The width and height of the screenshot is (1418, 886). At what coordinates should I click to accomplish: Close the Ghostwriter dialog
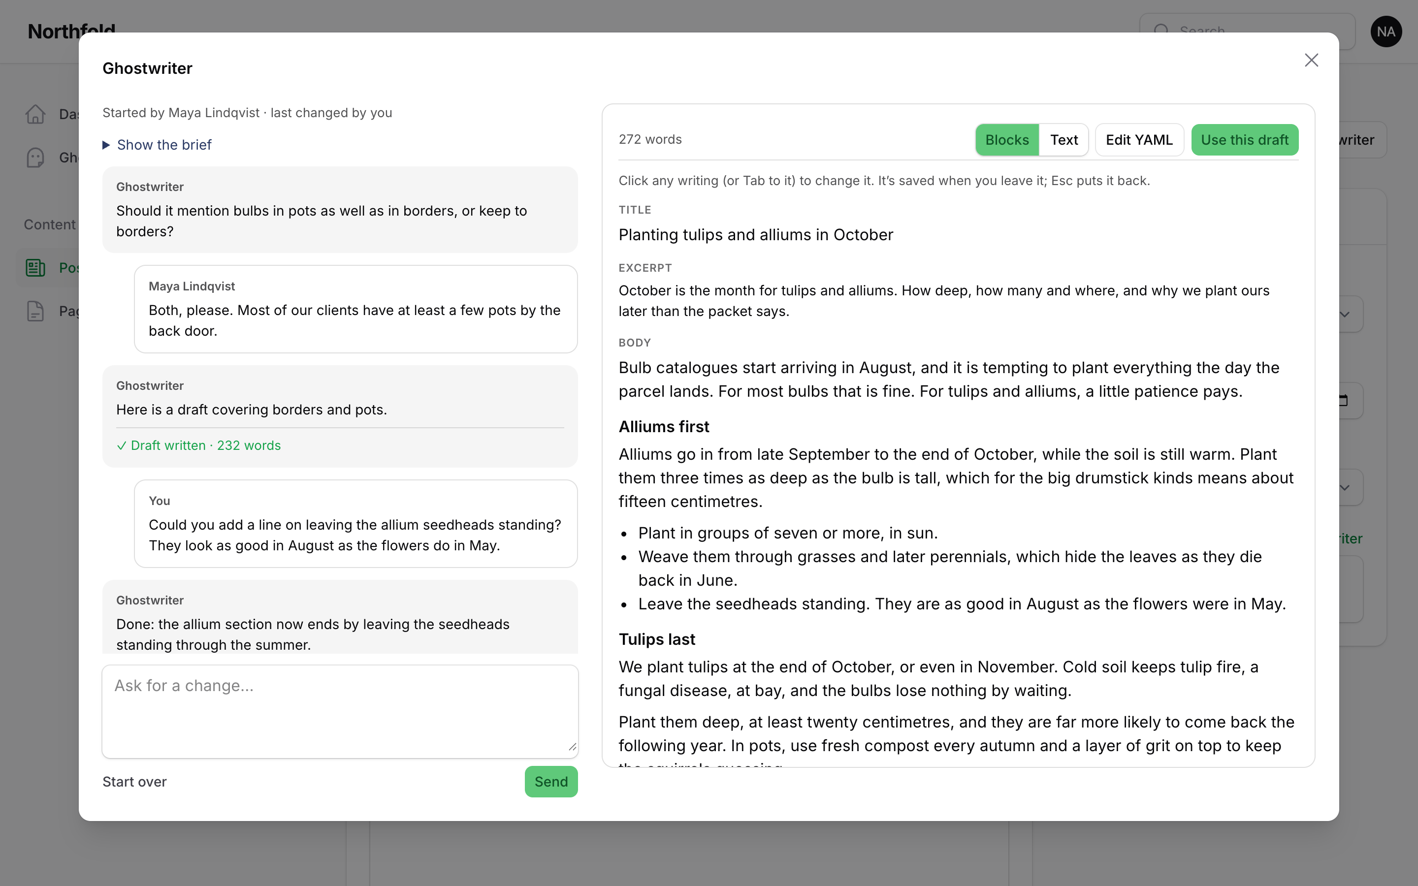[x=1311, y=61]
